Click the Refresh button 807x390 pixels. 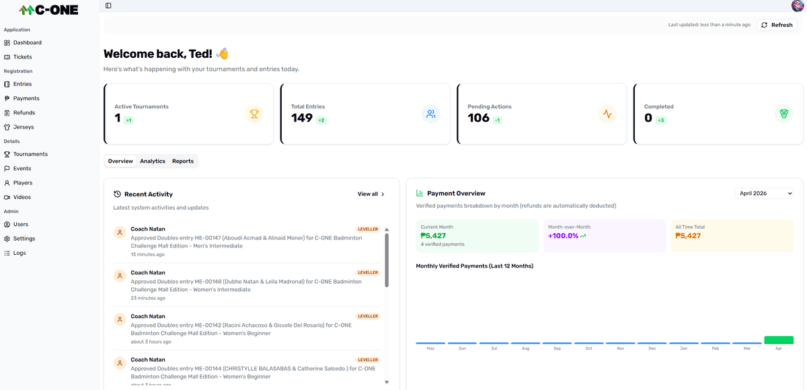777,25
